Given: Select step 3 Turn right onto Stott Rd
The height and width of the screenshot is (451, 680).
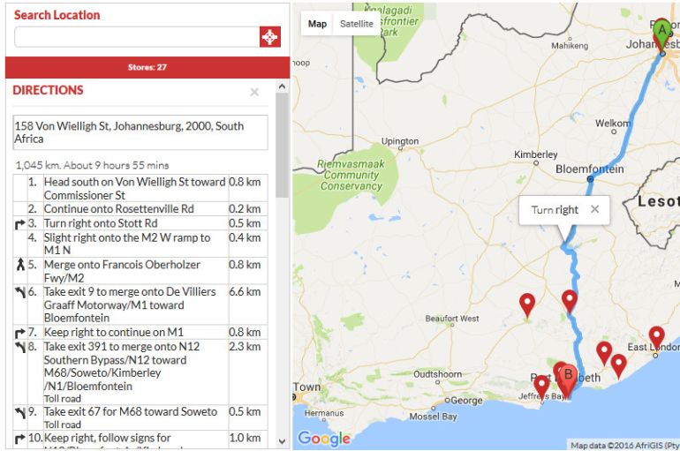Looking at the screenshot, I should click(x=140, y=223).
